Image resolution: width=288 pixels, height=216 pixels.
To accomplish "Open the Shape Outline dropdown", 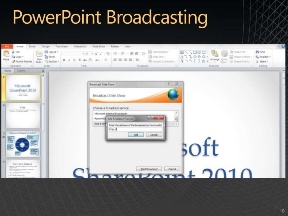I will (241, 57).
